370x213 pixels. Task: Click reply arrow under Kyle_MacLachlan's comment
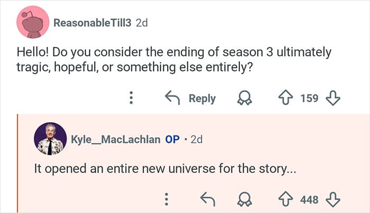pyautogui.click(x=208, y=200)
